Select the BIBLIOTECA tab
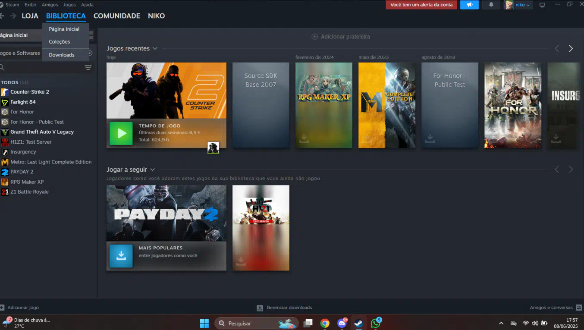The width and height of the screenshot is (584, 330). (x=66, y=16)
